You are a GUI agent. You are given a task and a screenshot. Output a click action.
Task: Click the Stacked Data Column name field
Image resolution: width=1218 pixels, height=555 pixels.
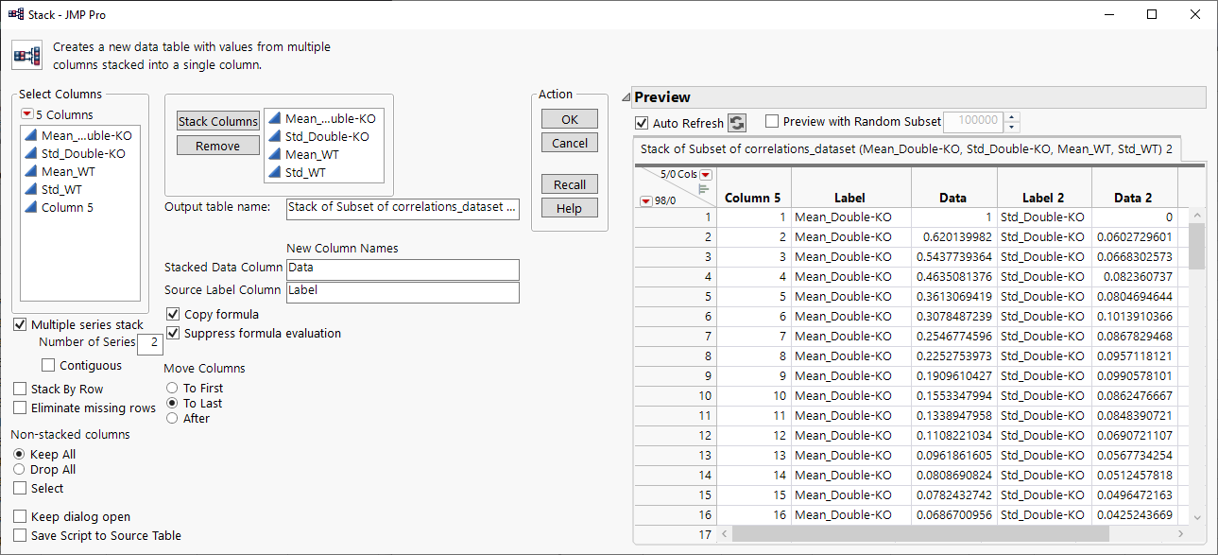[x=403, y=269]
